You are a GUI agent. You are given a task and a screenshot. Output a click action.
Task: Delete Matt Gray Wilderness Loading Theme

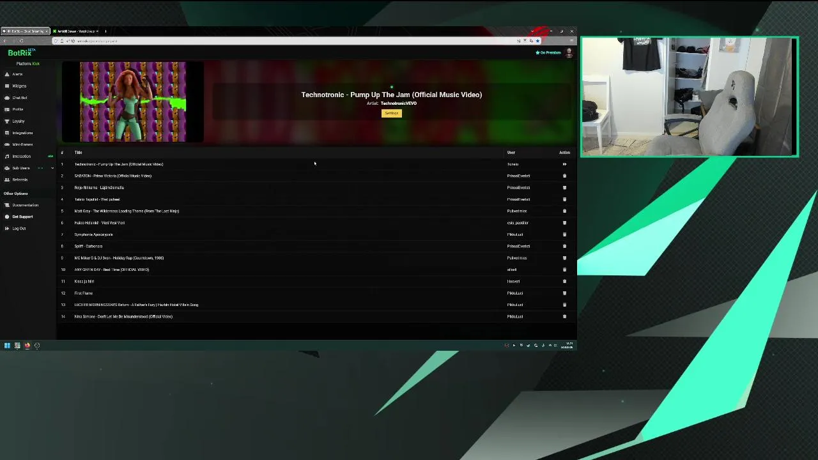click(x=564, y=211)
